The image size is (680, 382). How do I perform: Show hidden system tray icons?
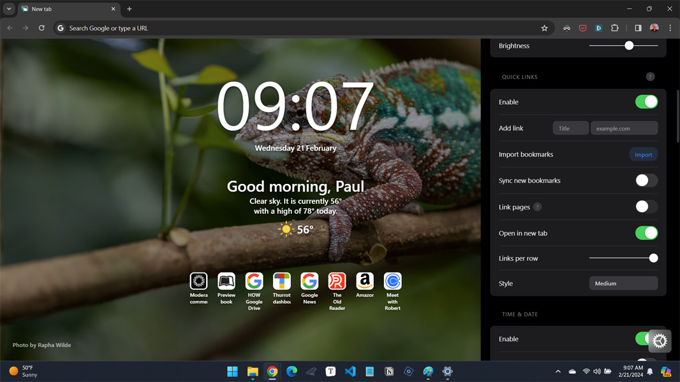[x=558, y=371]
